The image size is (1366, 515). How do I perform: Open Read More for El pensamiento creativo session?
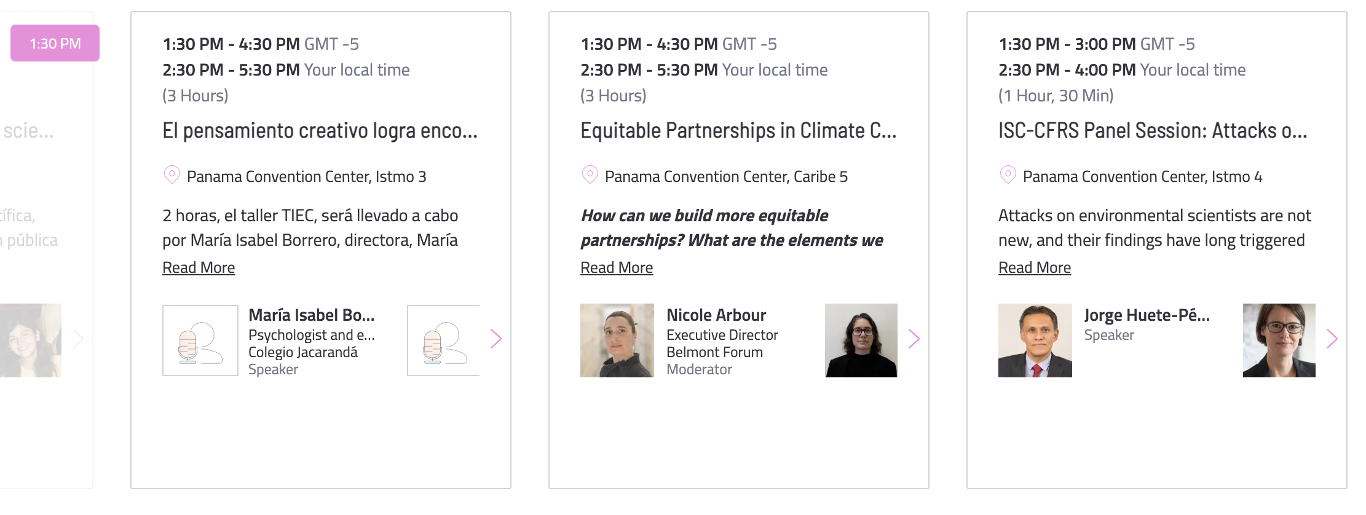tap(199, 267)
